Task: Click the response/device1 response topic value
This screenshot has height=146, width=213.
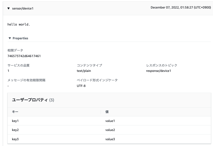Action: [158, 71]
